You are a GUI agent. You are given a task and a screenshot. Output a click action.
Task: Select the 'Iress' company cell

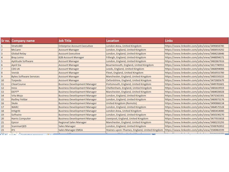(34, 88)
